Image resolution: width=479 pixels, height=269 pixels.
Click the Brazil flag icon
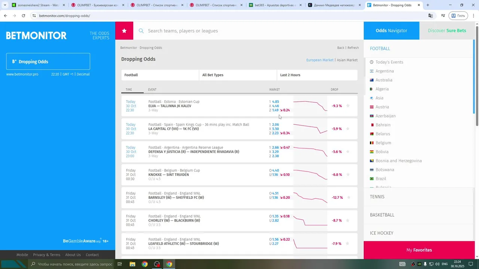(x=372, y=179)
